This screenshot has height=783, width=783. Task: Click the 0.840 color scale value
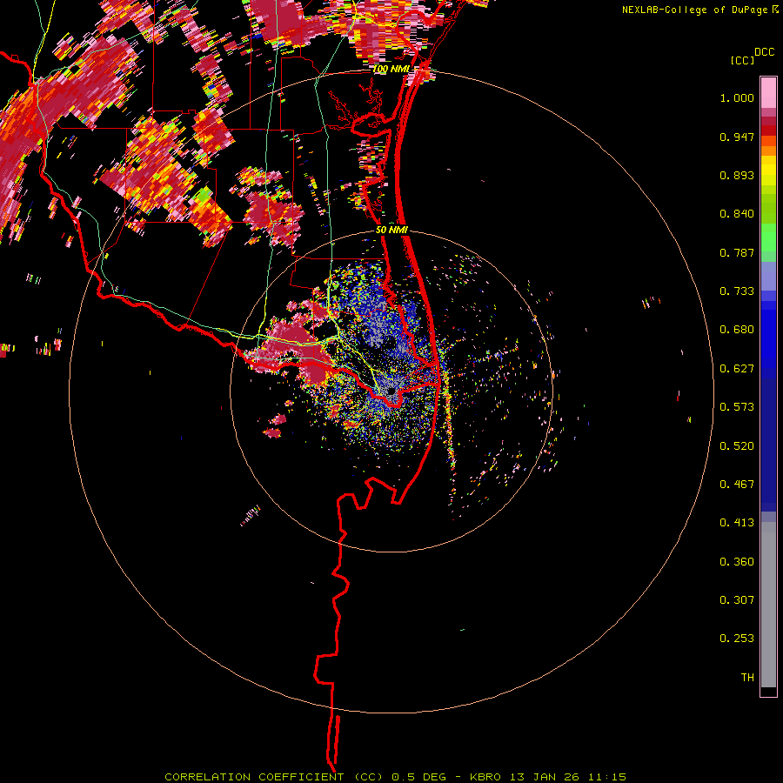pyautogui.click(x=737, y=214)
